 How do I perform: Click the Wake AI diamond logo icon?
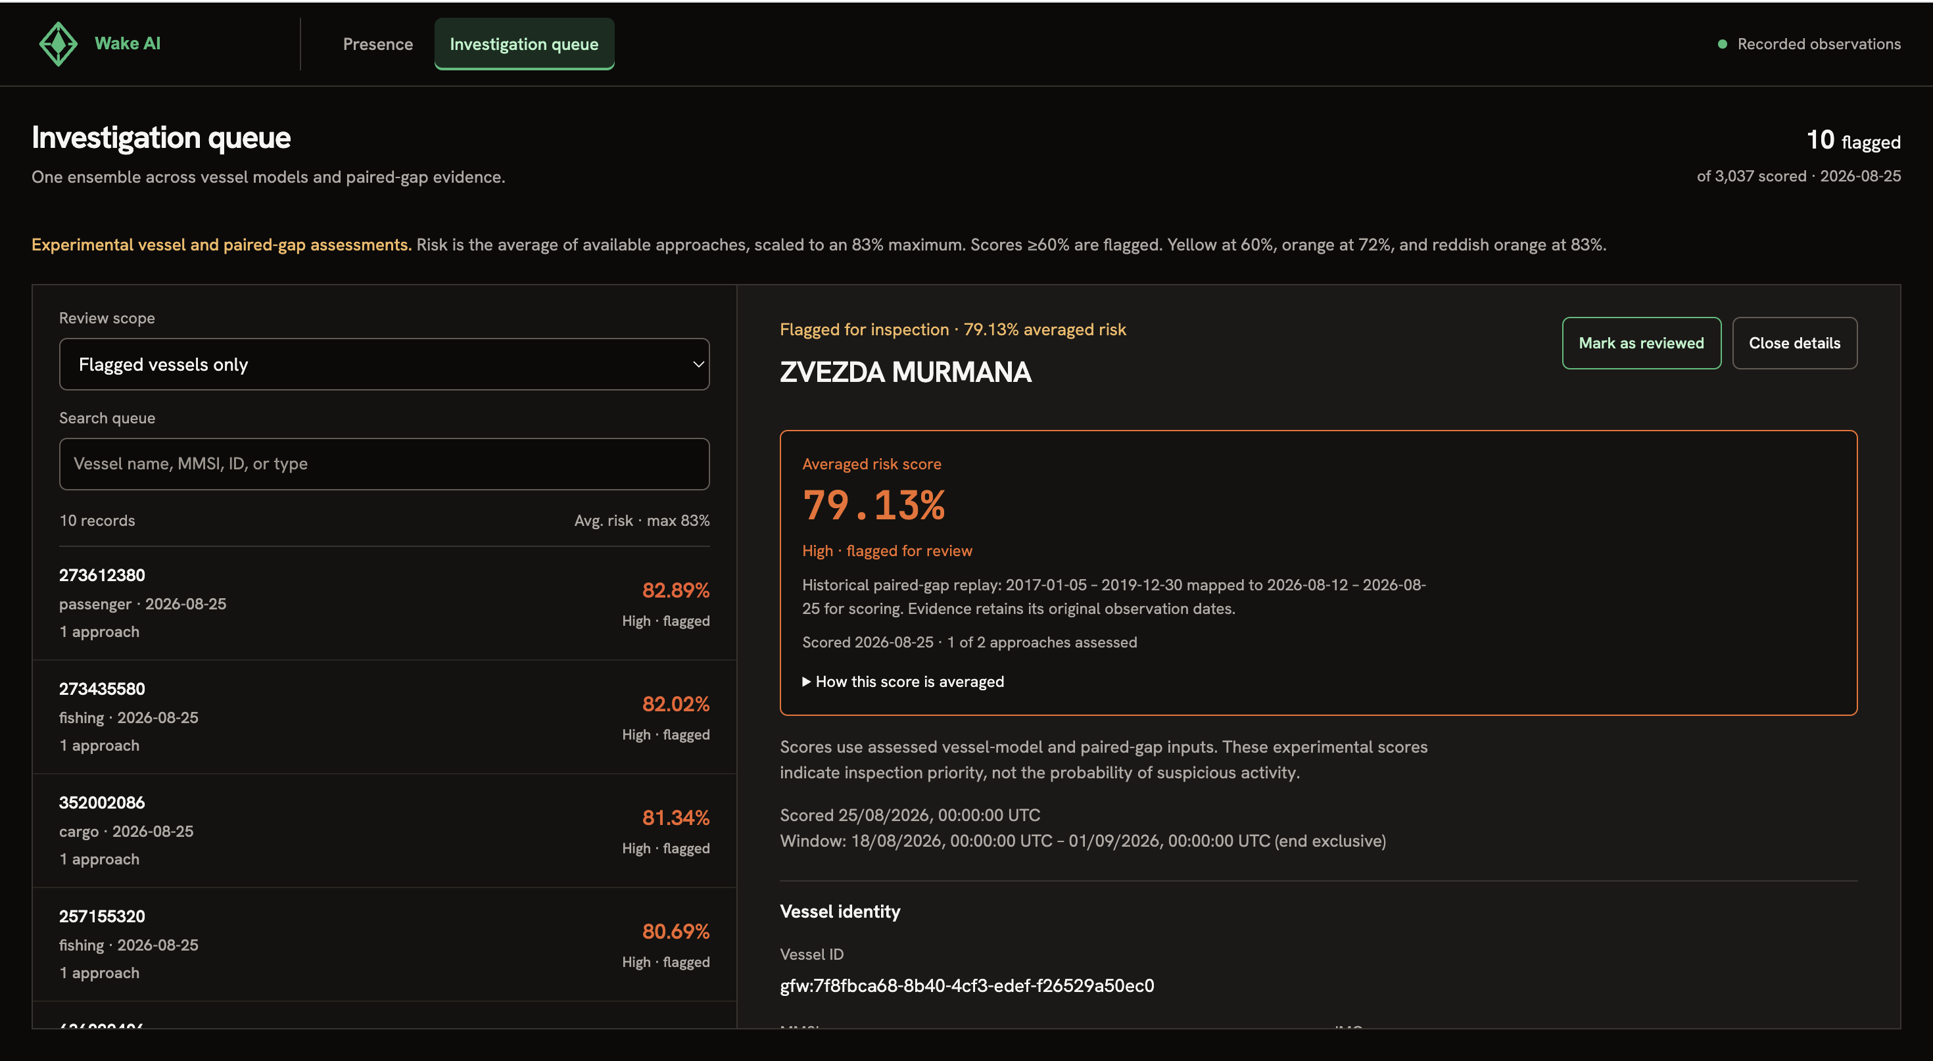58,43
